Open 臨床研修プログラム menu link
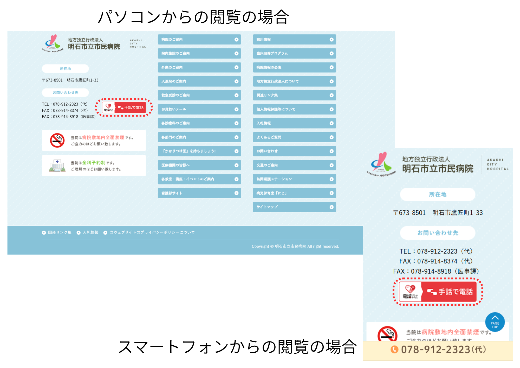The image size is (520, 368). pyautogui.click(x=294, y=53)
